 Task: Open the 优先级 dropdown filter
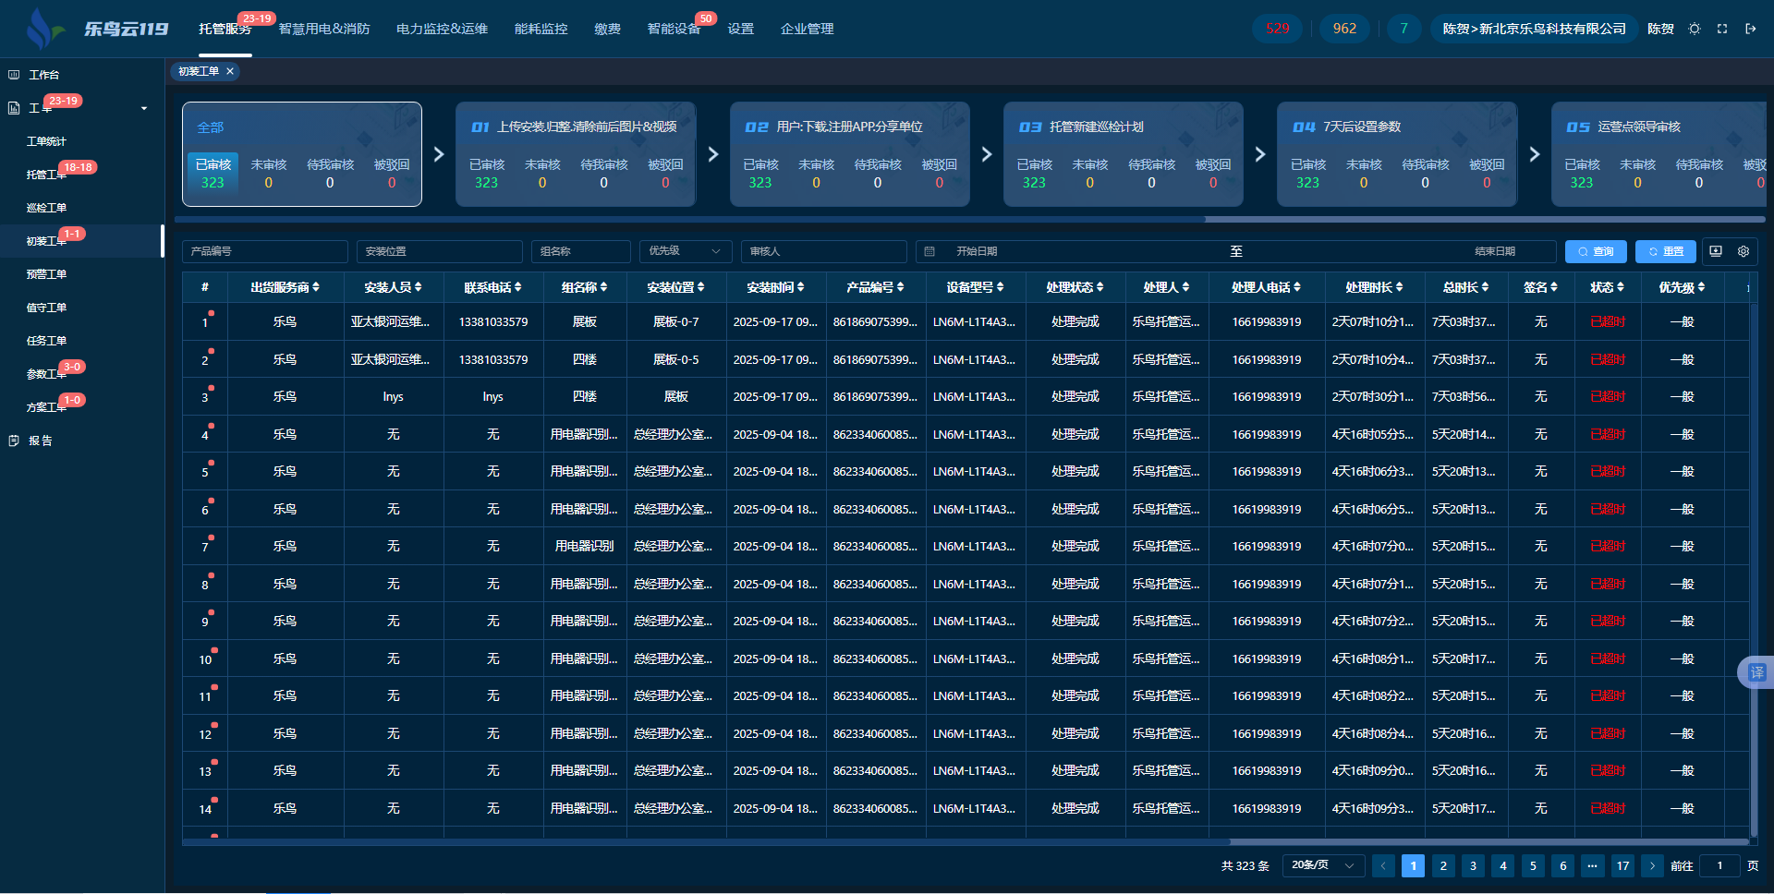pyautogui.click(x=685, y=251)
